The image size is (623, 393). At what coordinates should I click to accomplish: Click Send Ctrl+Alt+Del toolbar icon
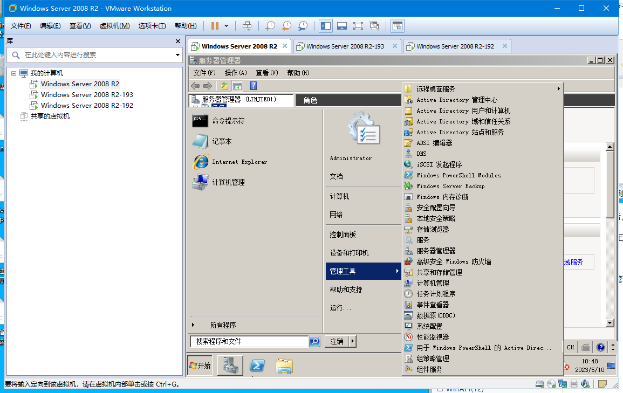click(x=247, y=26)
